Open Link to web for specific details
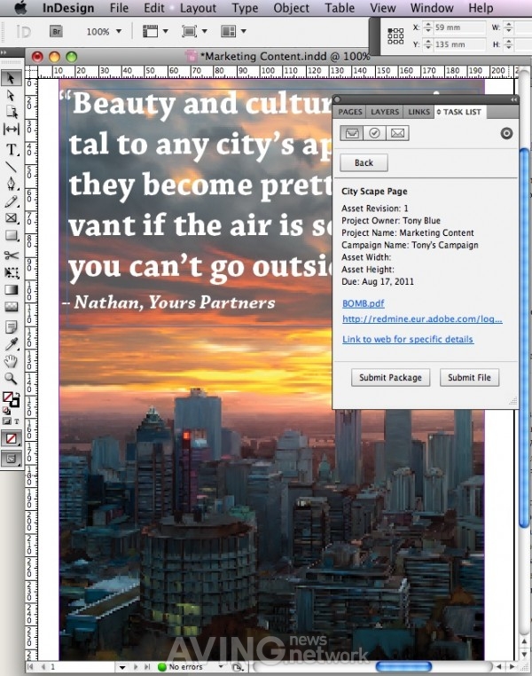The height and width of the screenshot is (676, 532). pos(408,339)
